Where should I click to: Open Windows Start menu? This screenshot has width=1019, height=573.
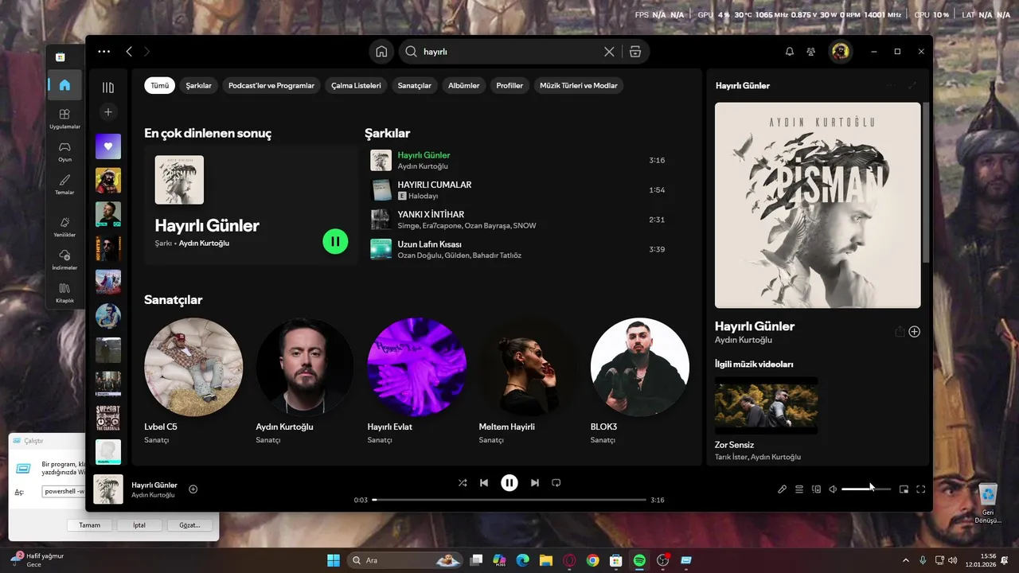pos(334,560)
